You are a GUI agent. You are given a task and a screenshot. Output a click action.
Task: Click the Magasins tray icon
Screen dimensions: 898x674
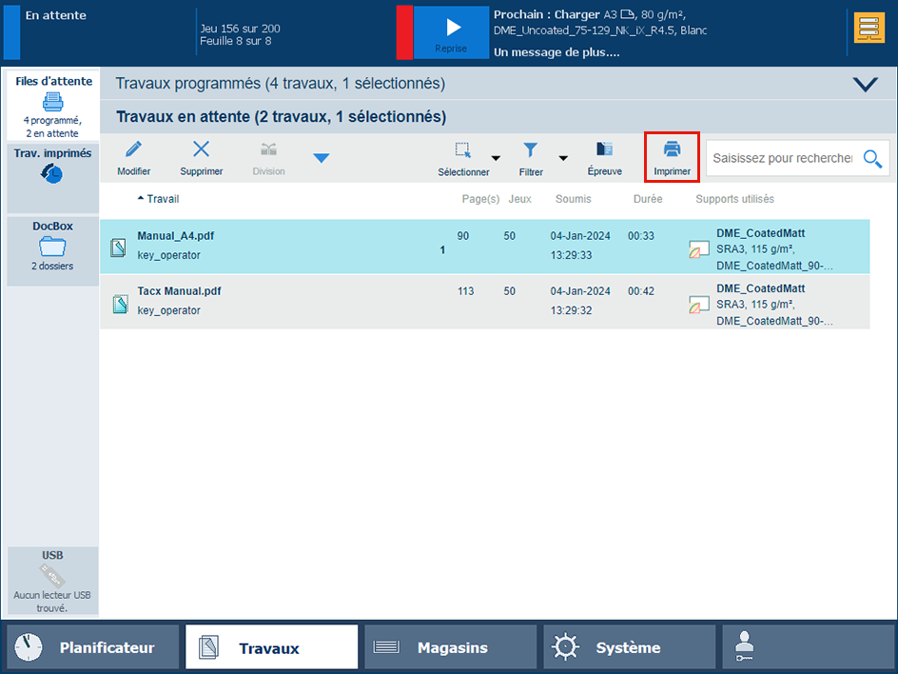point(386,647)
